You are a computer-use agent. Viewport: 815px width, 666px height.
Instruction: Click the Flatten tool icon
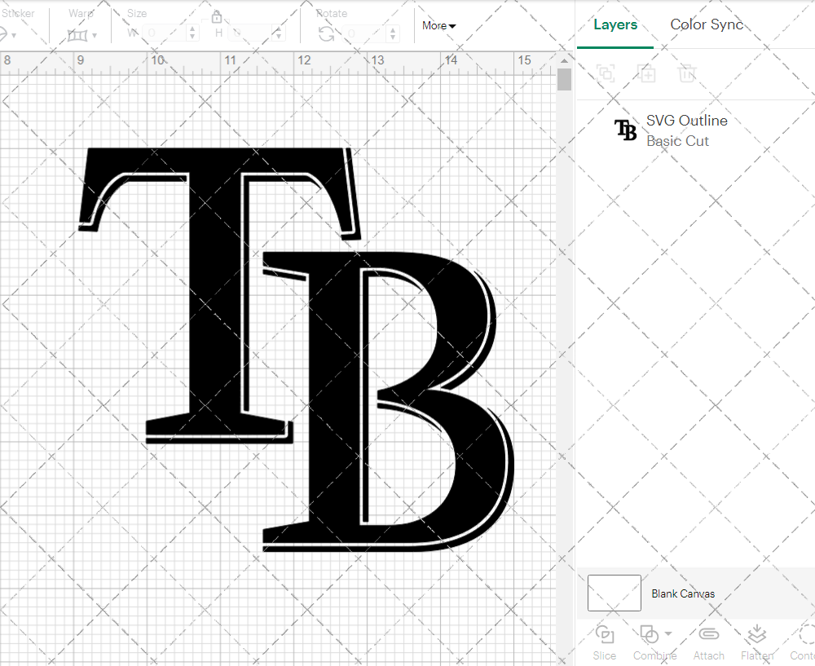757,635
